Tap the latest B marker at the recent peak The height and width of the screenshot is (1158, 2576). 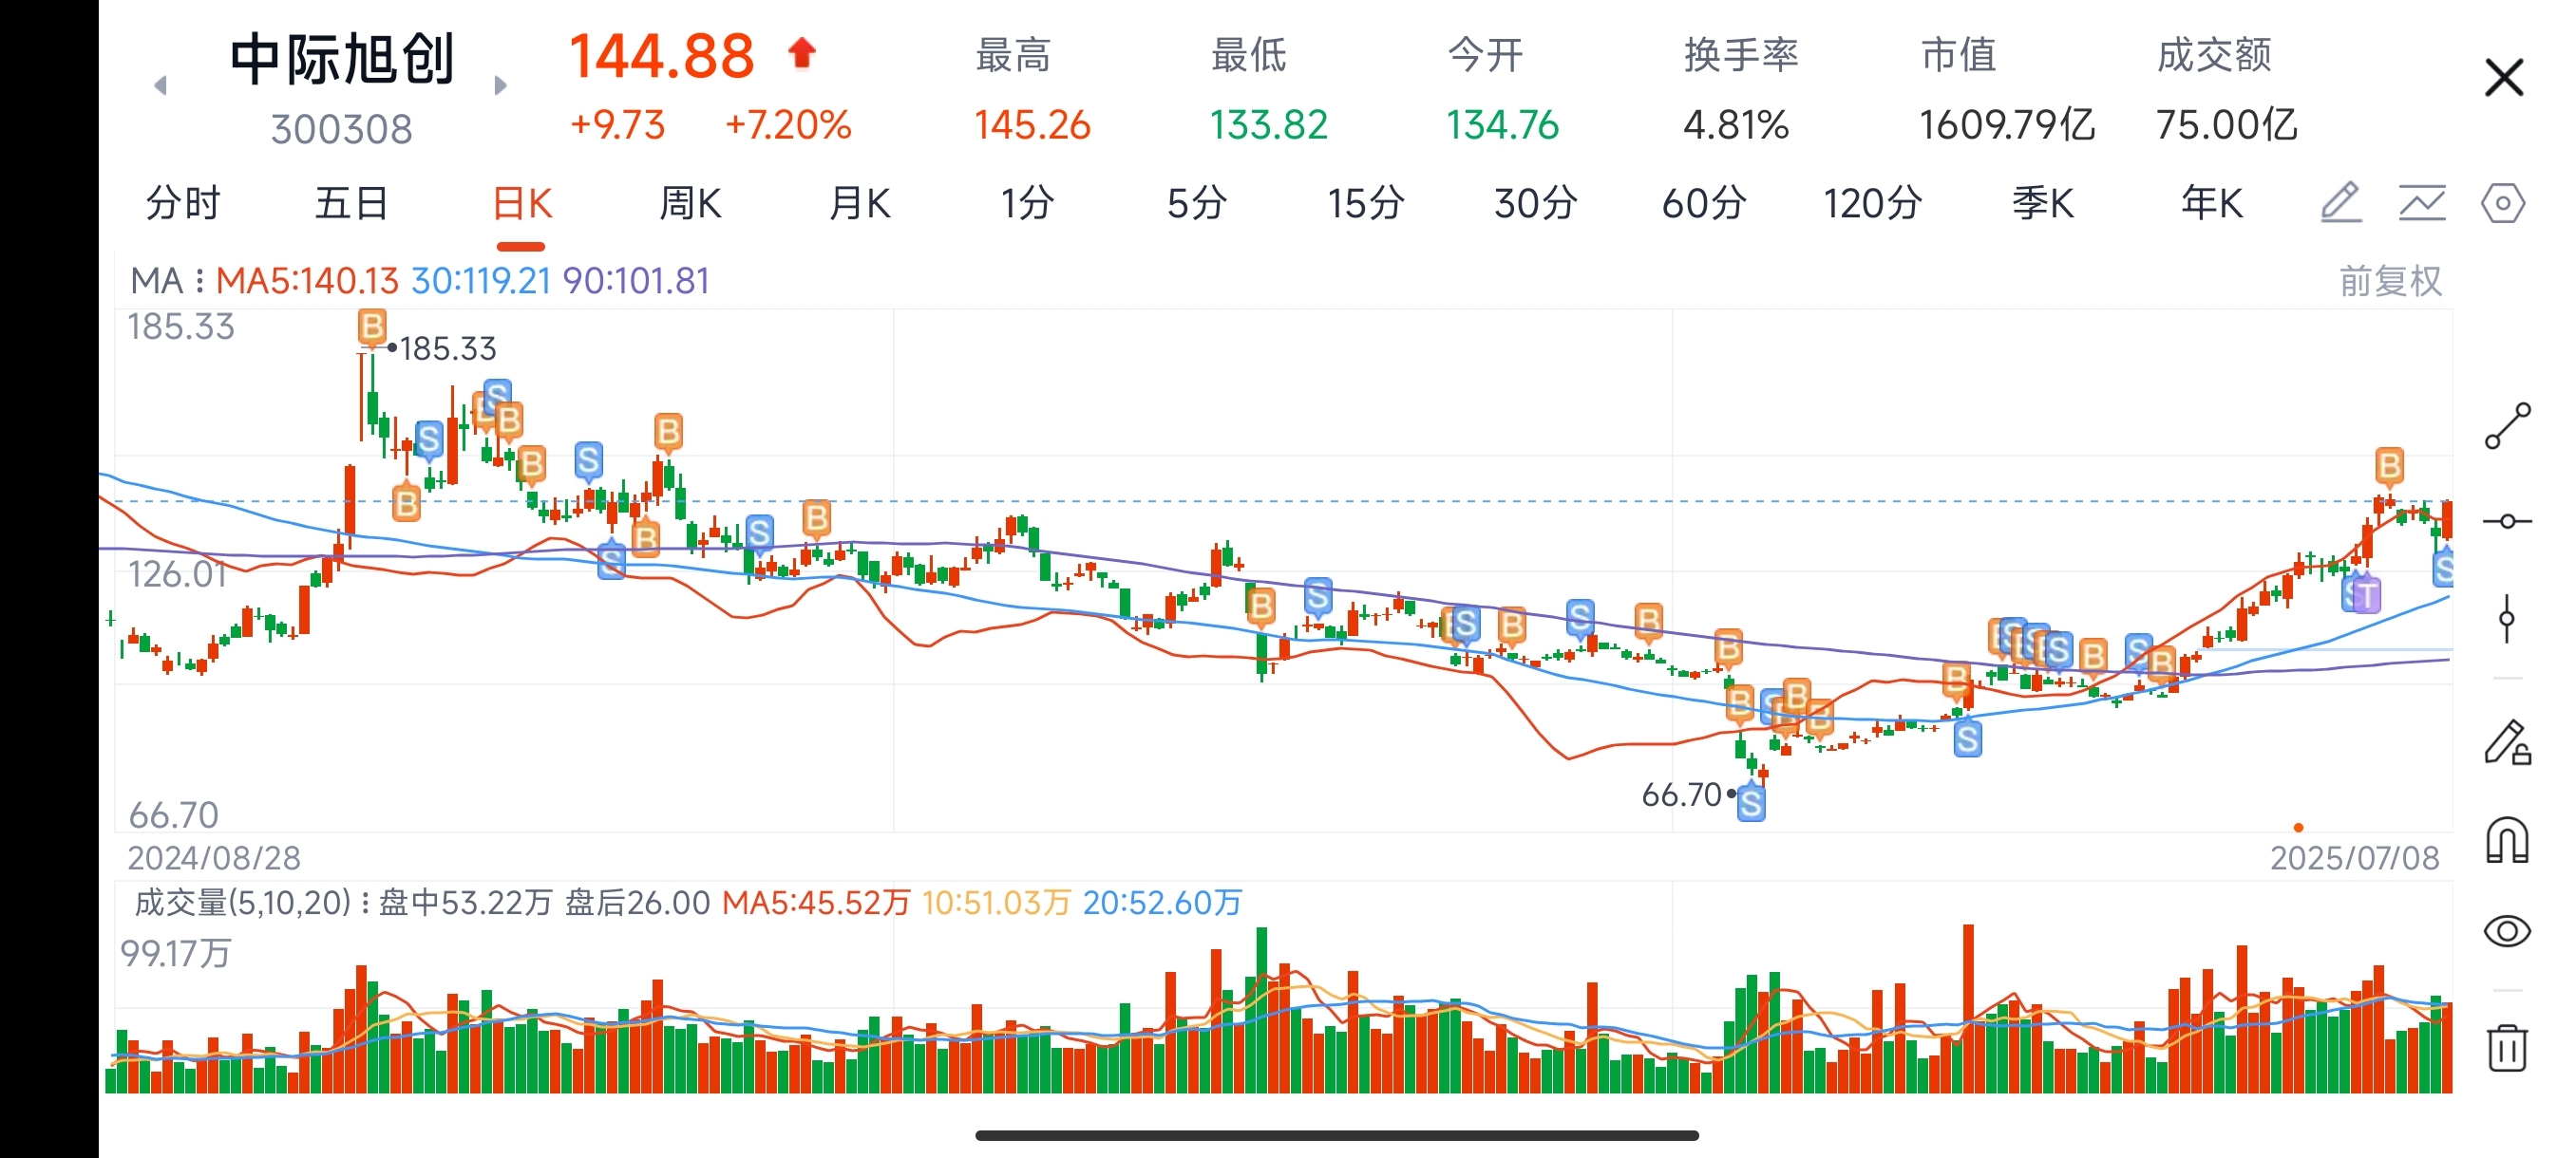point(2389,467)
